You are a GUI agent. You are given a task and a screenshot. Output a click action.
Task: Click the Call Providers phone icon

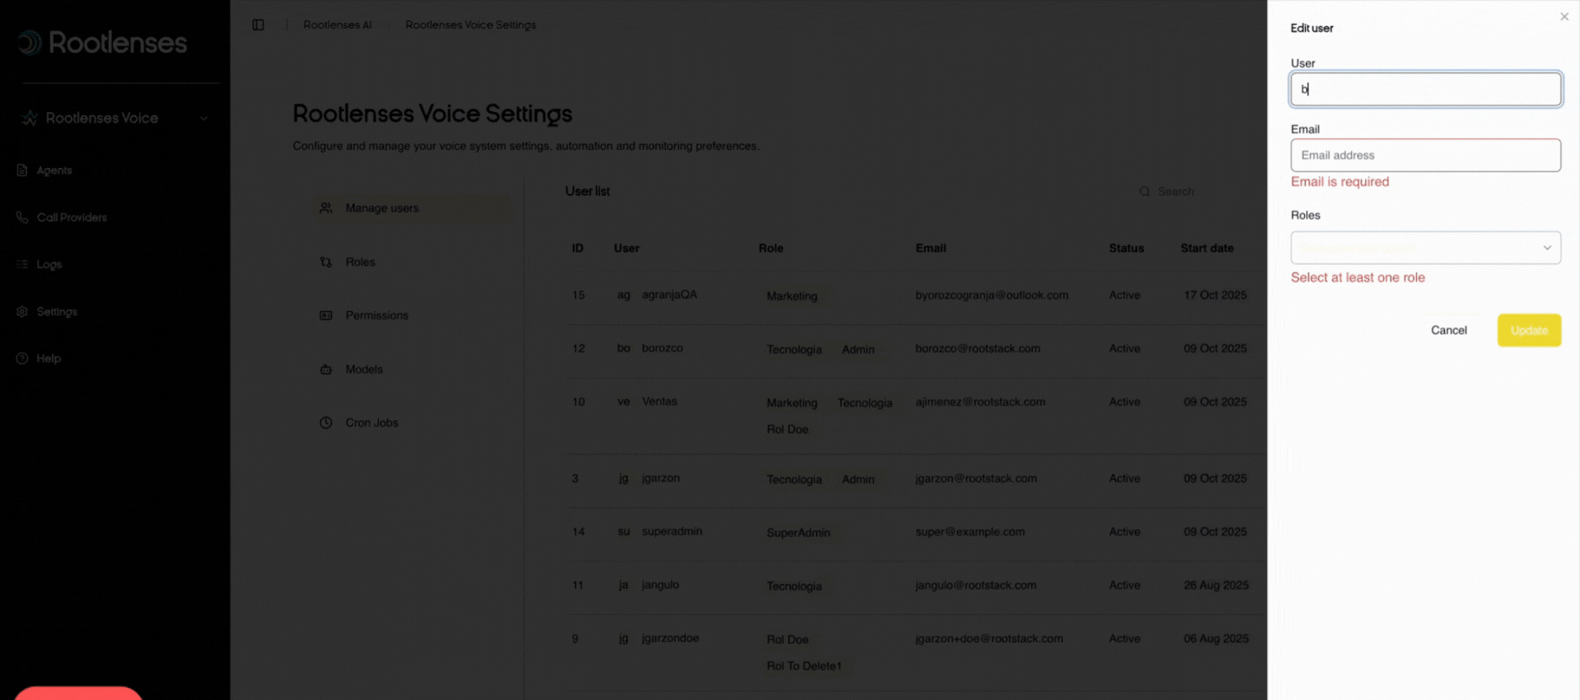click(22, 218)
